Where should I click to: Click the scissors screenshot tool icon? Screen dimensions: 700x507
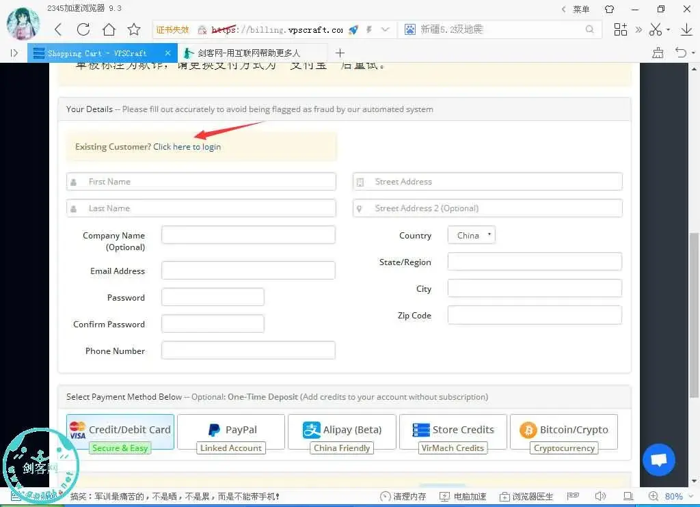[x=656, y=29]
